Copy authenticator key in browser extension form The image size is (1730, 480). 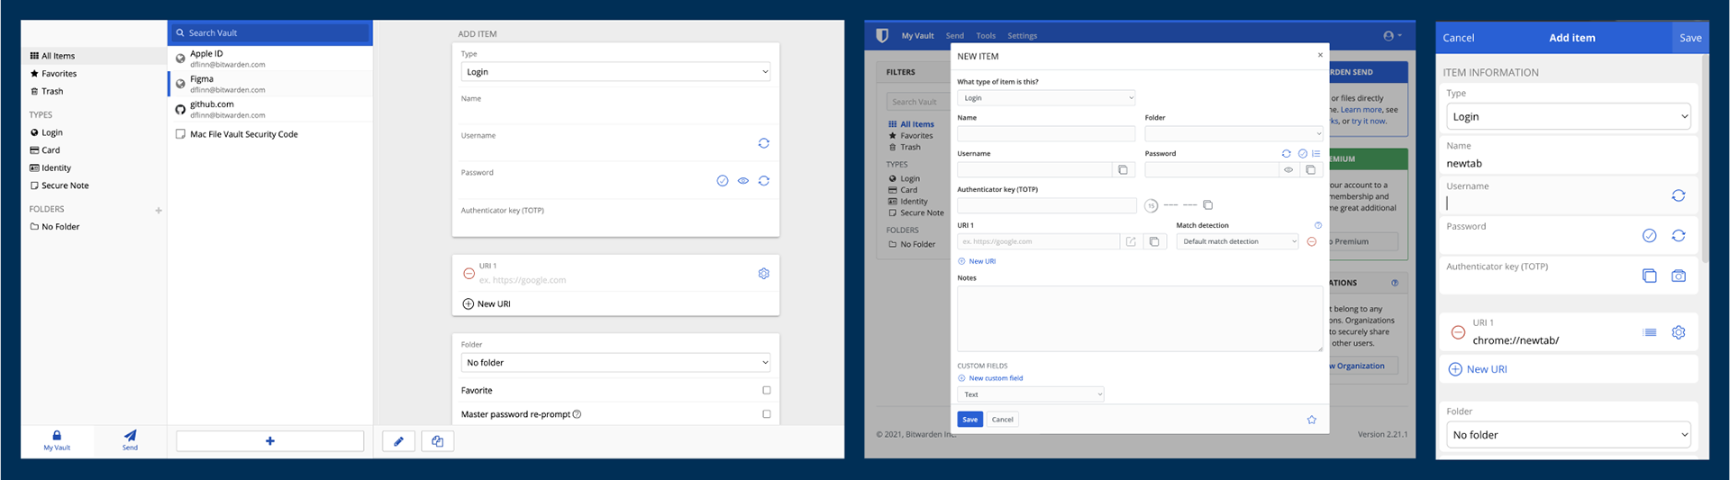[1649, 276]
